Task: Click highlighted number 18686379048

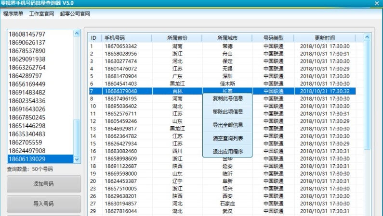Action: pyautogui.click(x=120, y=91)
